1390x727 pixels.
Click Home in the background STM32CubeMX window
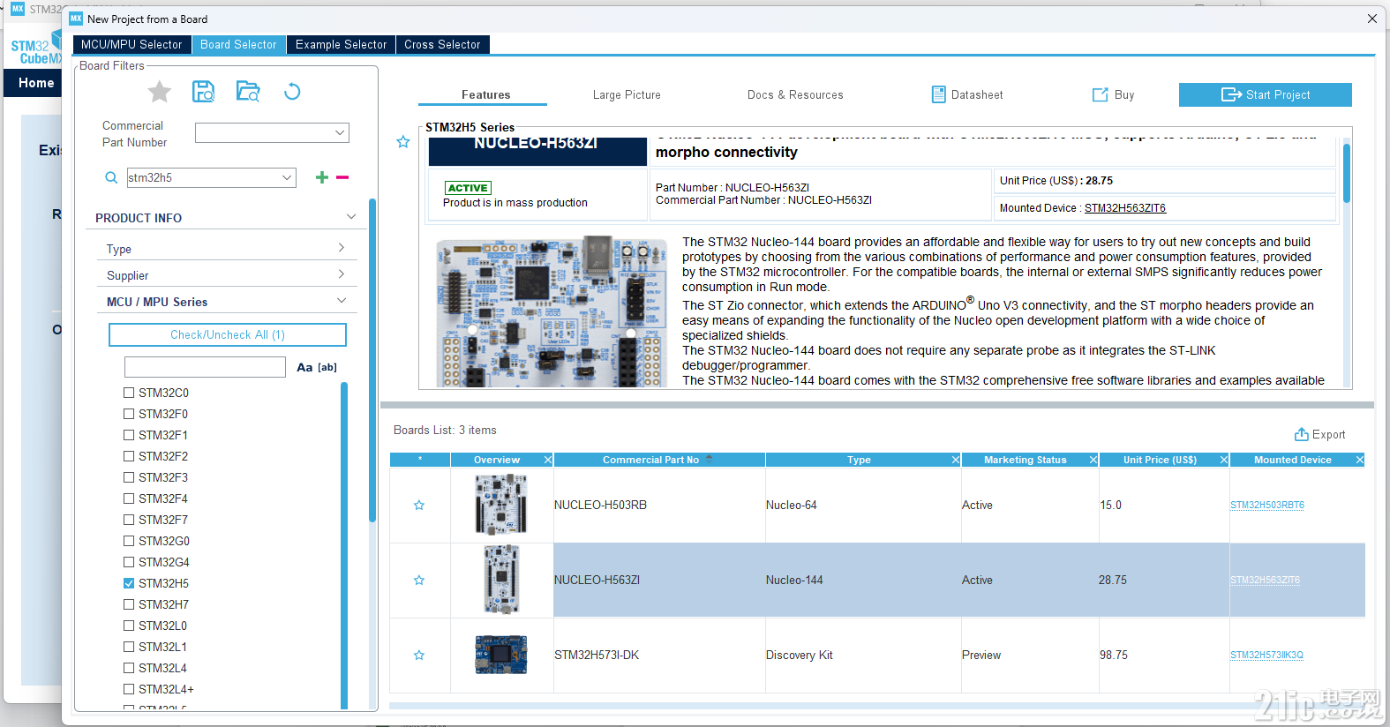pyautogui.click(x=36, y=83)
